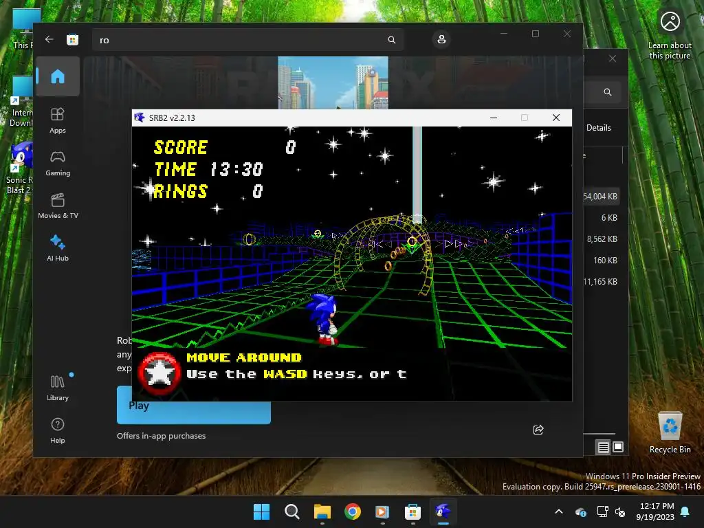Open Microsoft Store from the taskbar
The image size is (704, 528).
point(412,511)
